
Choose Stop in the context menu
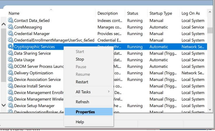[x=80, y=59]
